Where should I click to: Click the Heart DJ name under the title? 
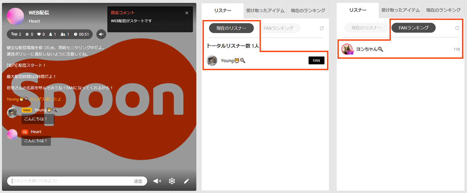coord(34,21)
